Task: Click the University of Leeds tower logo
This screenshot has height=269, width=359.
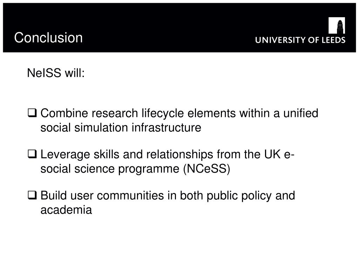Action: (x=337, y=25)
